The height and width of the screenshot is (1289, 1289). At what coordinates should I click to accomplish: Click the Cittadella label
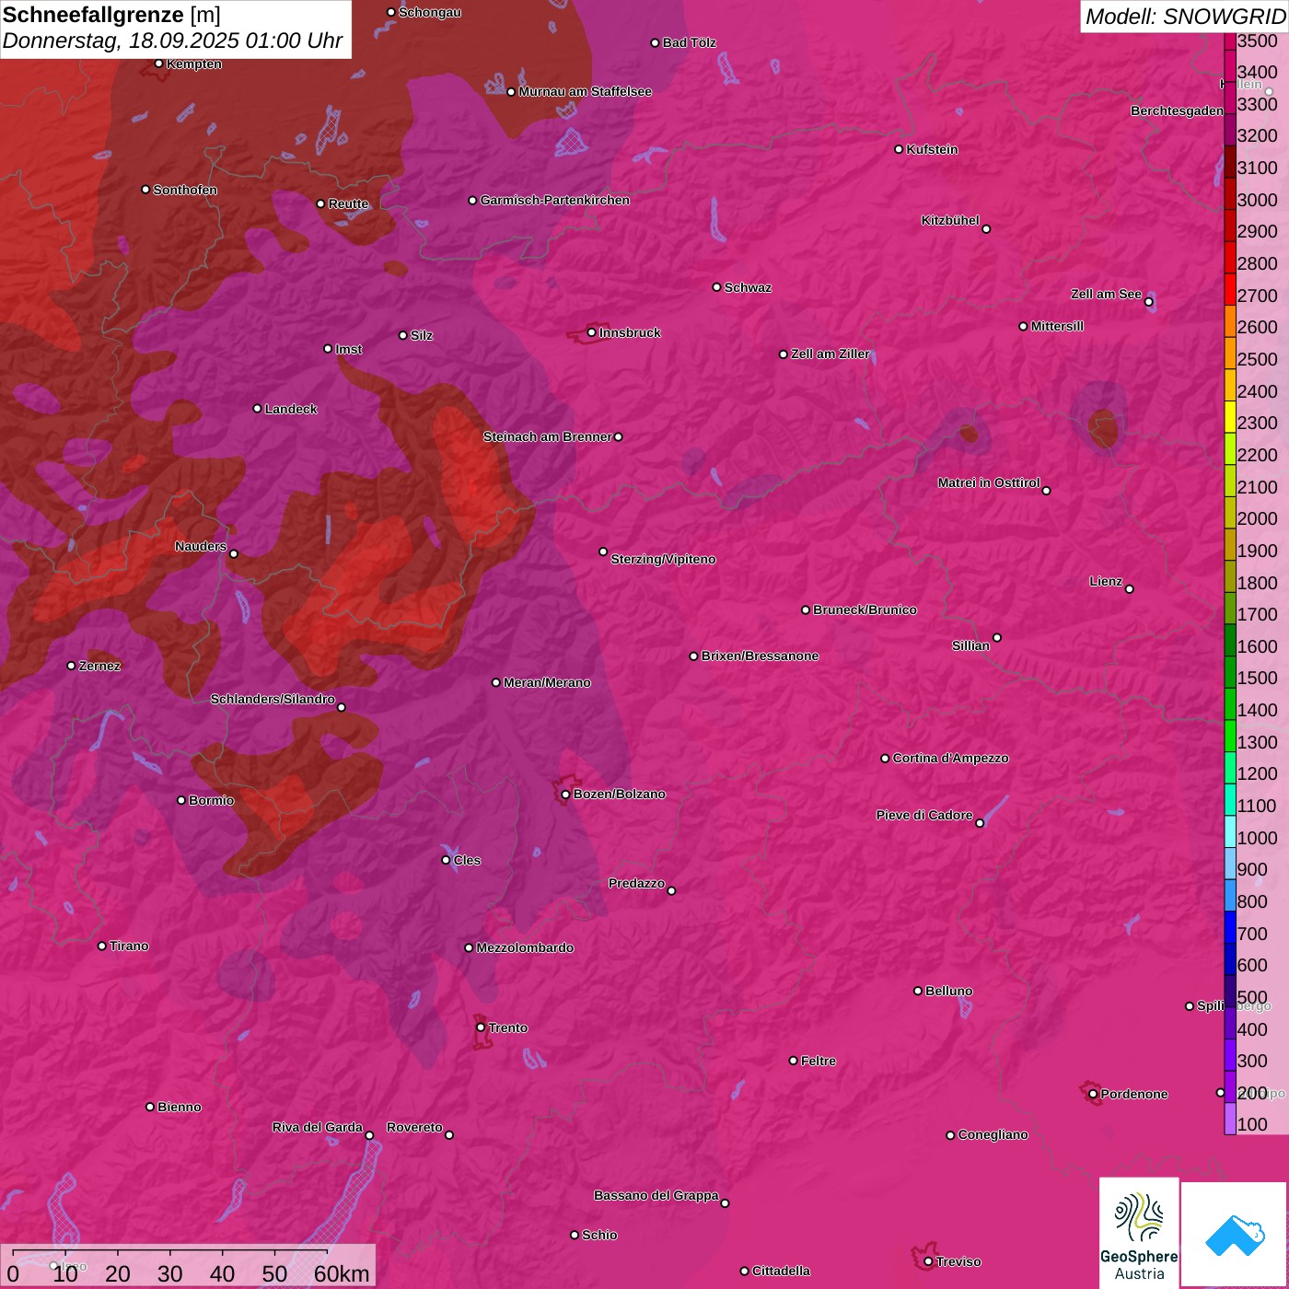pos(782,1271)
